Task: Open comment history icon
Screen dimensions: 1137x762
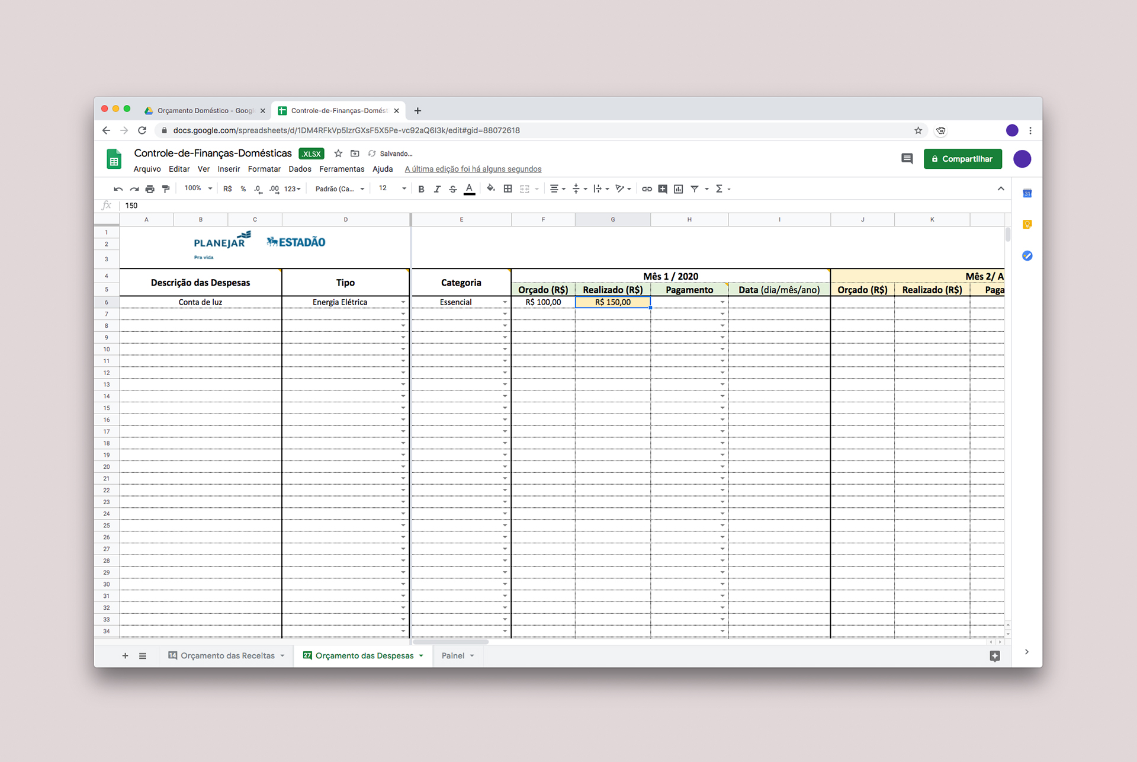Action: click(x=907, y=159)
